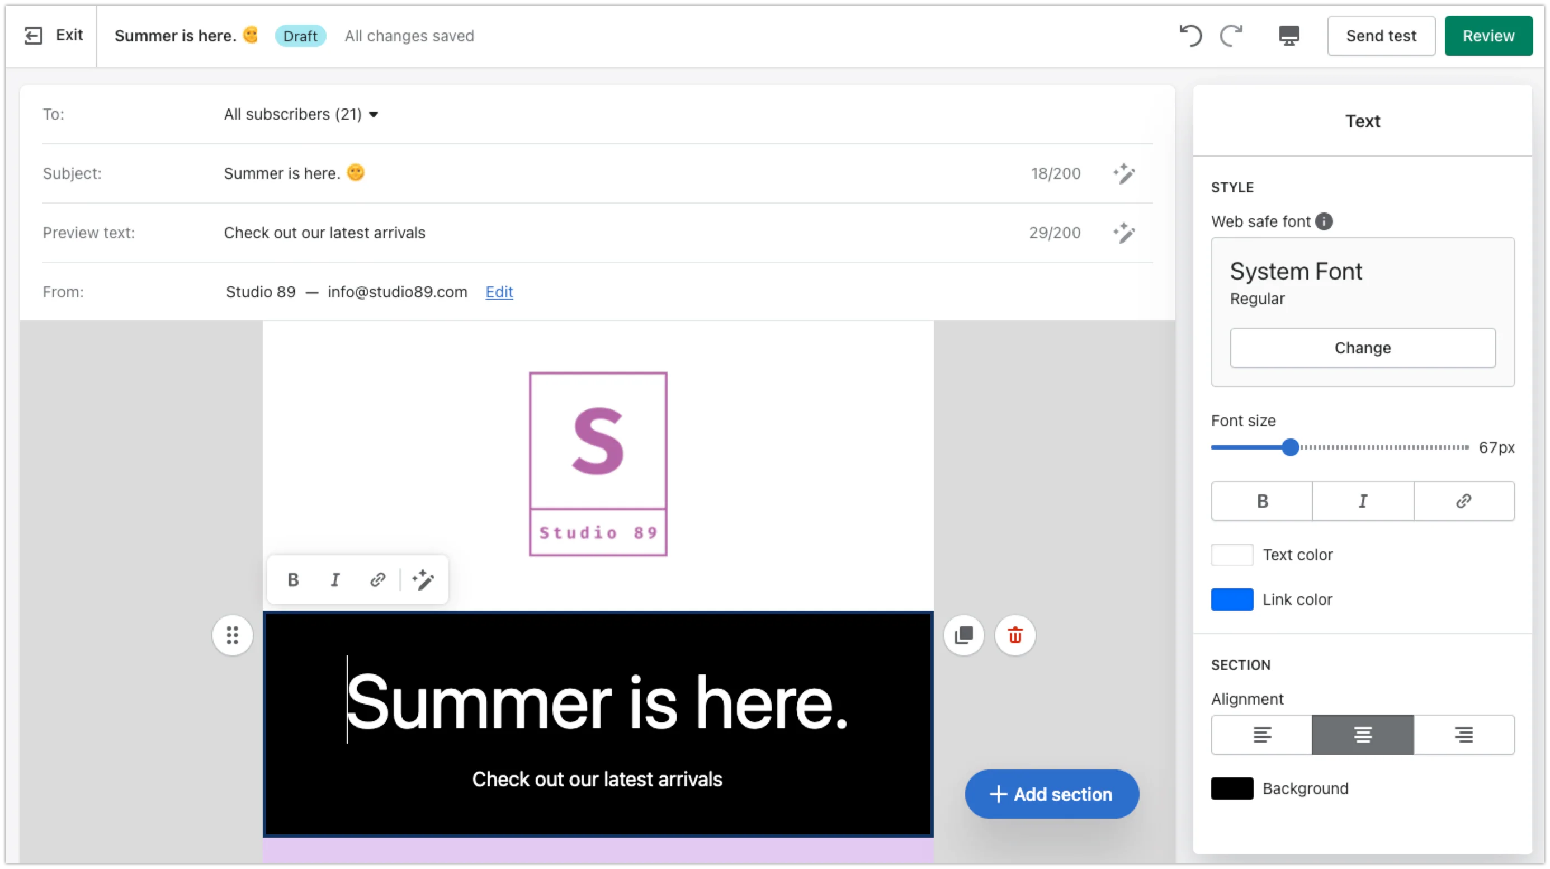This screenshot has width=1550, height=869.
Task: Click the italic icon in the toolbar
Action: (334, 579)
